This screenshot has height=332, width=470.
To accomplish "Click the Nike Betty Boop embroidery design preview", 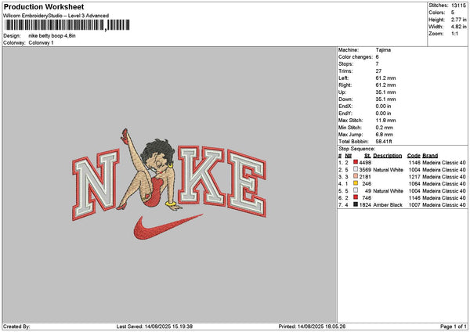I will coord(169,184).
